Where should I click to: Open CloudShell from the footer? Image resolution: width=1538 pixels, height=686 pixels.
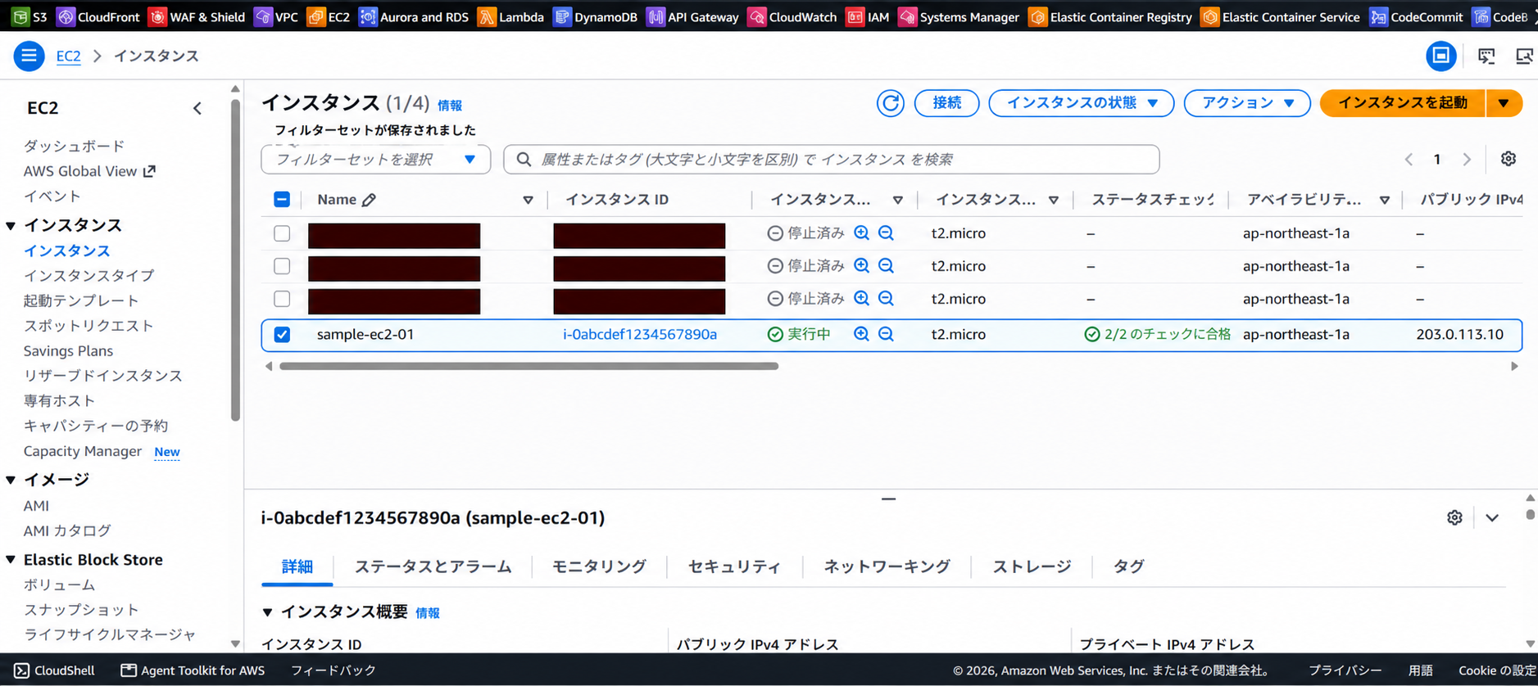(x=54, y=670)
